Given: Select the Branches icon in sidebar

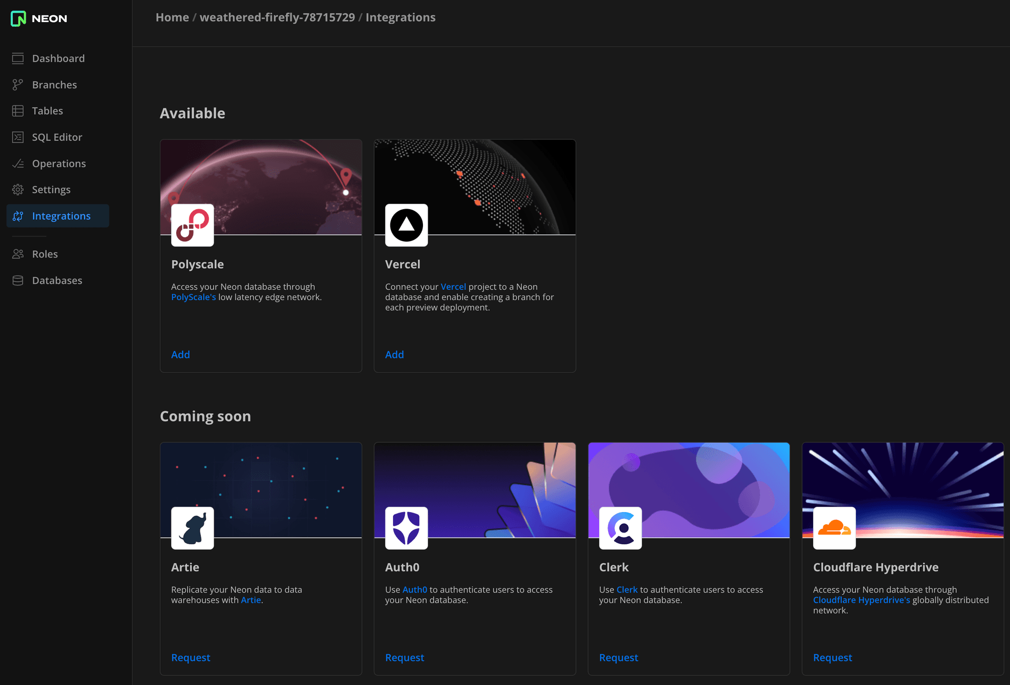Looking at the screenshot, I should click(x=17, y=84).
